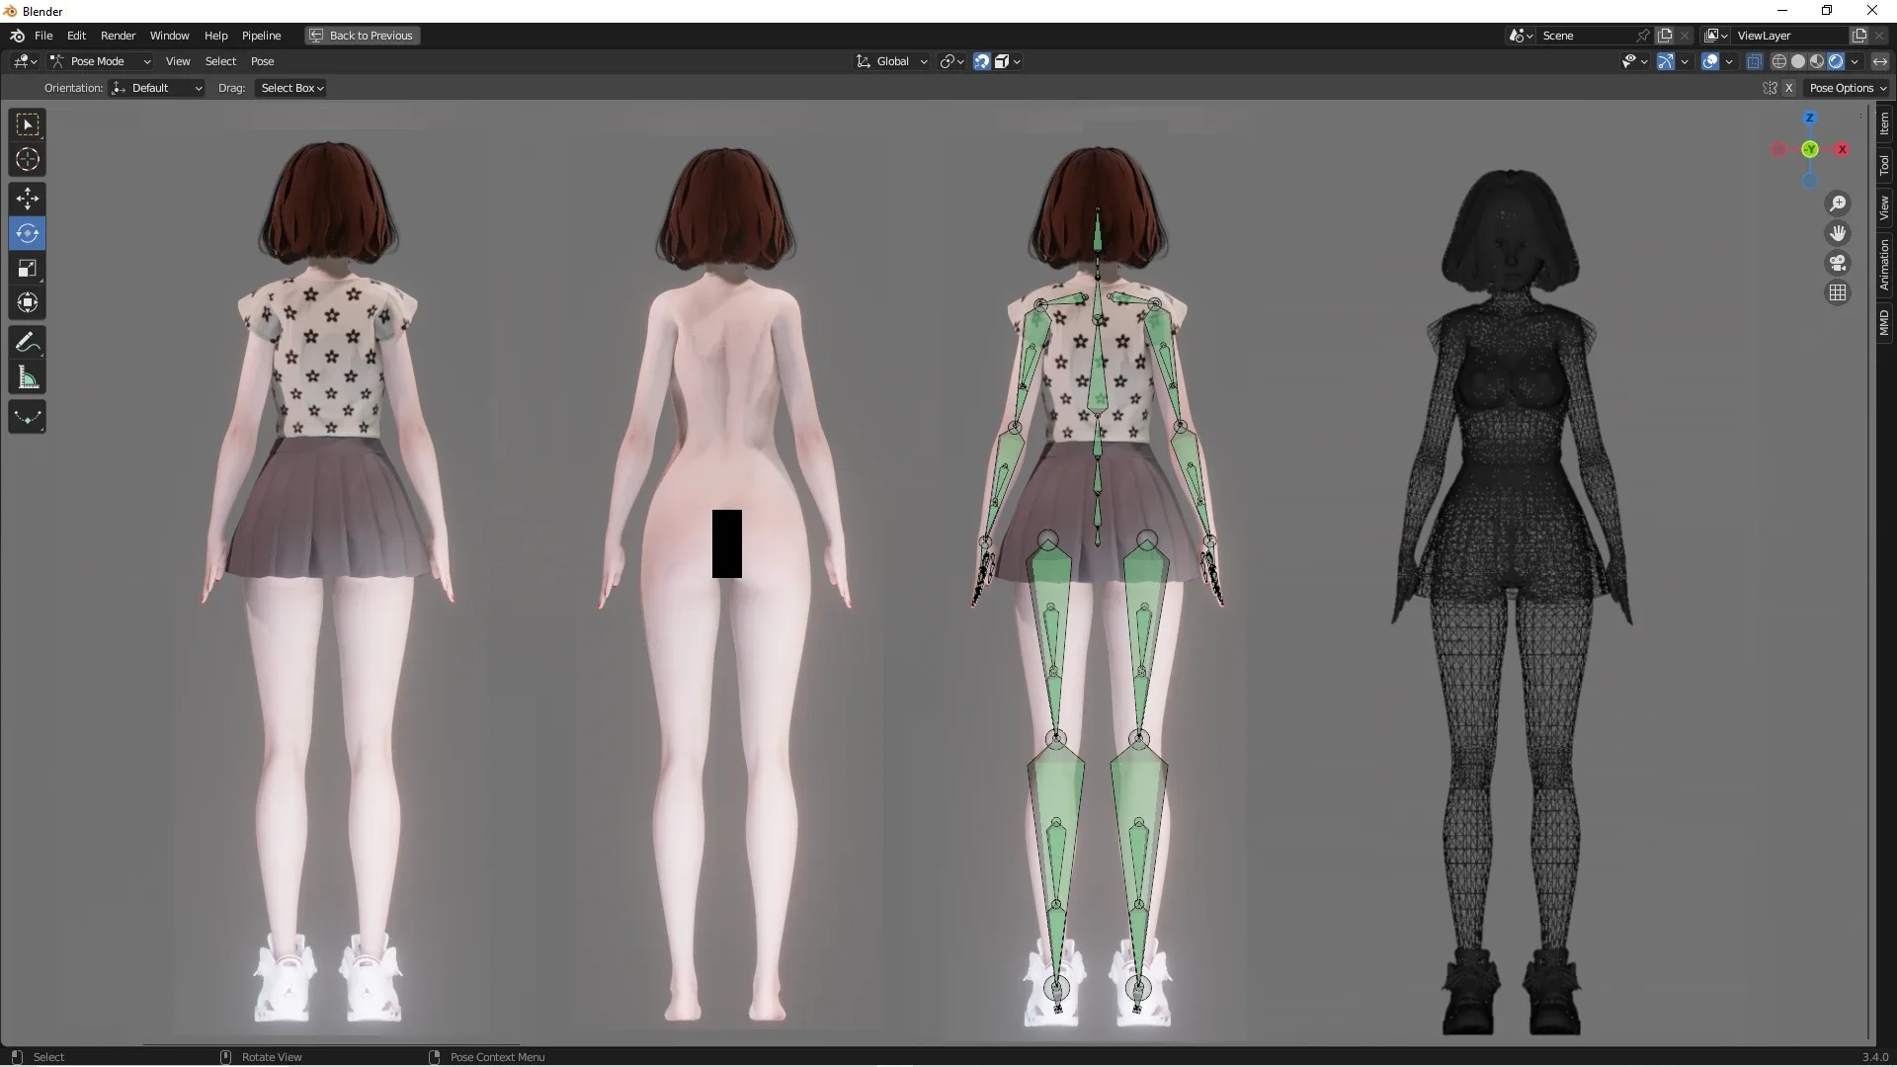Open the viewport Pose menu
Screen dimensions: 1897x1067
pos(262,61)
